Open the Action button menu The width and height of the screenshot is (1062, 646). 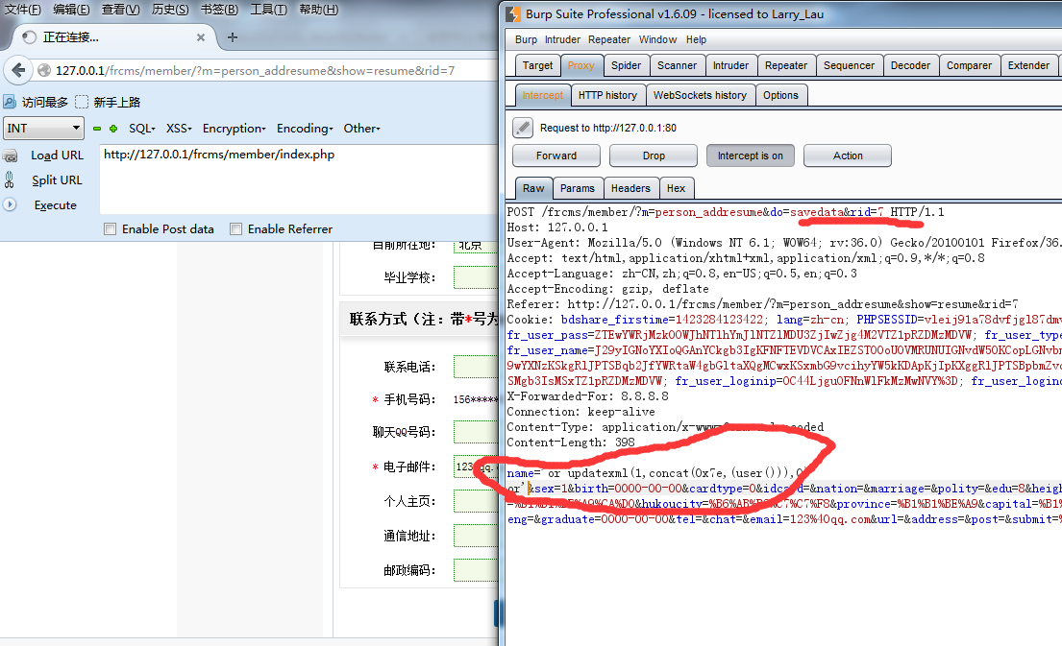click(848, 156)
